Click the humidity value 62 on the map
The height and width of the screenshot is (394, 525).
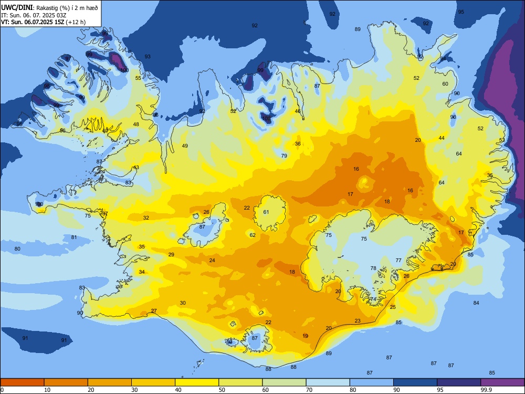pyautogui.click(x=253, y=235)
